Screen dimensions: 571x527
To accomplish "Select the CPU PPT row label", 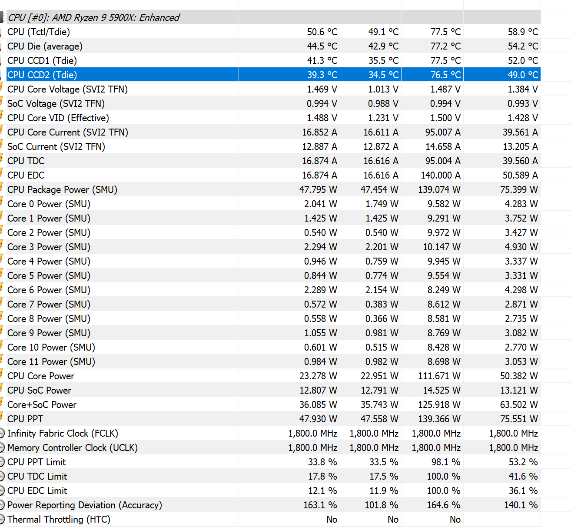I will [x=25, y=419].
